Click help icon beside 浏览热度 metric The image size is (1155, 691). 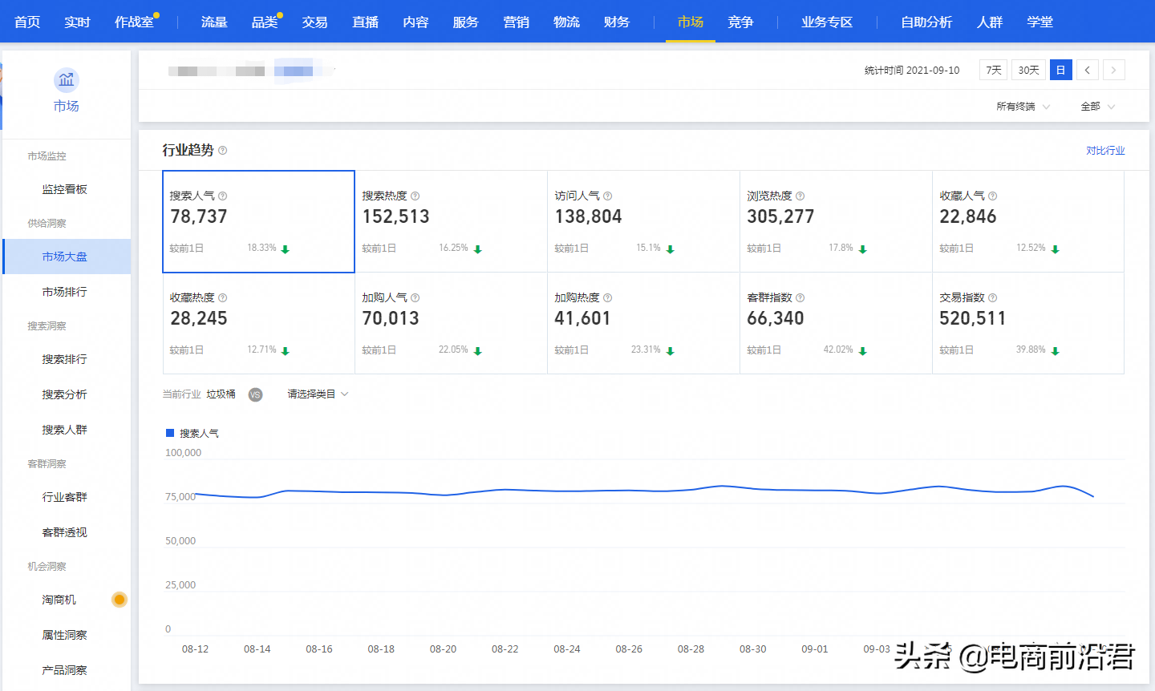click(x=800, y=196)
